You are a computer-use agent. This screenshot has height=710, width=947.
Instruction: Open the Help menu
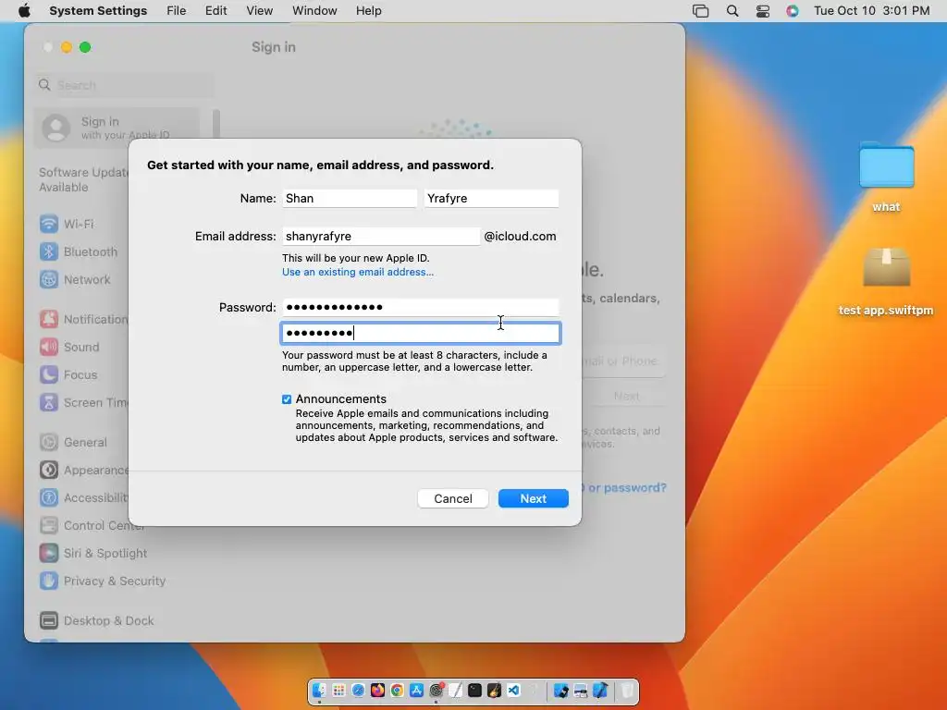(x=368, y=11)
